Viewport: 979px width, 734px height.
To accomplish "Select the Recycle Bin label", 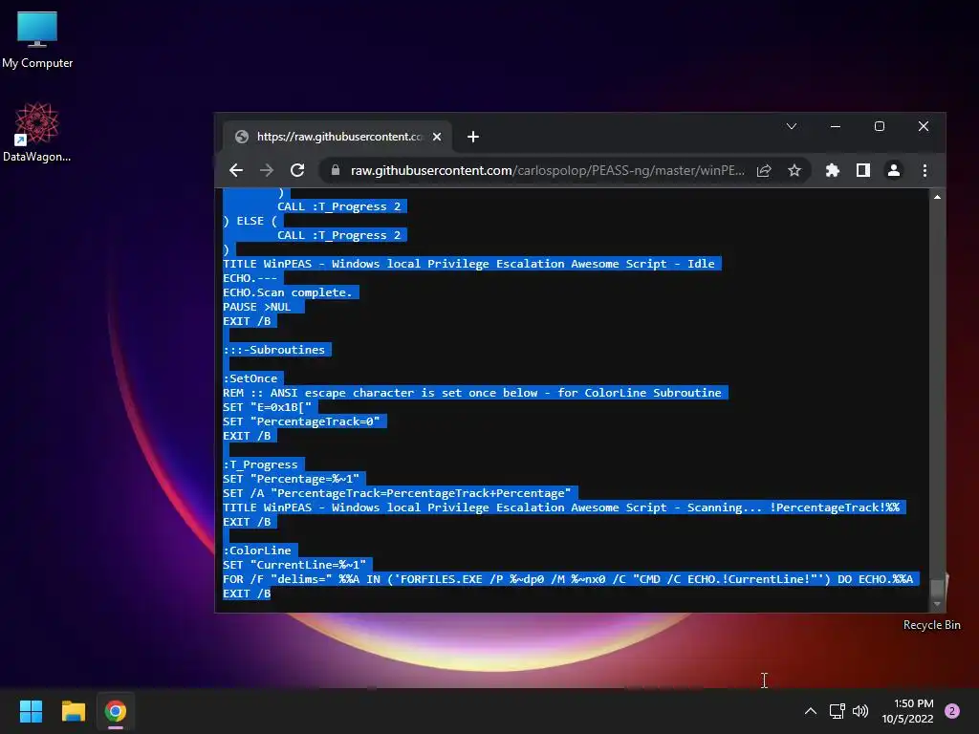I will coord(931,625).
